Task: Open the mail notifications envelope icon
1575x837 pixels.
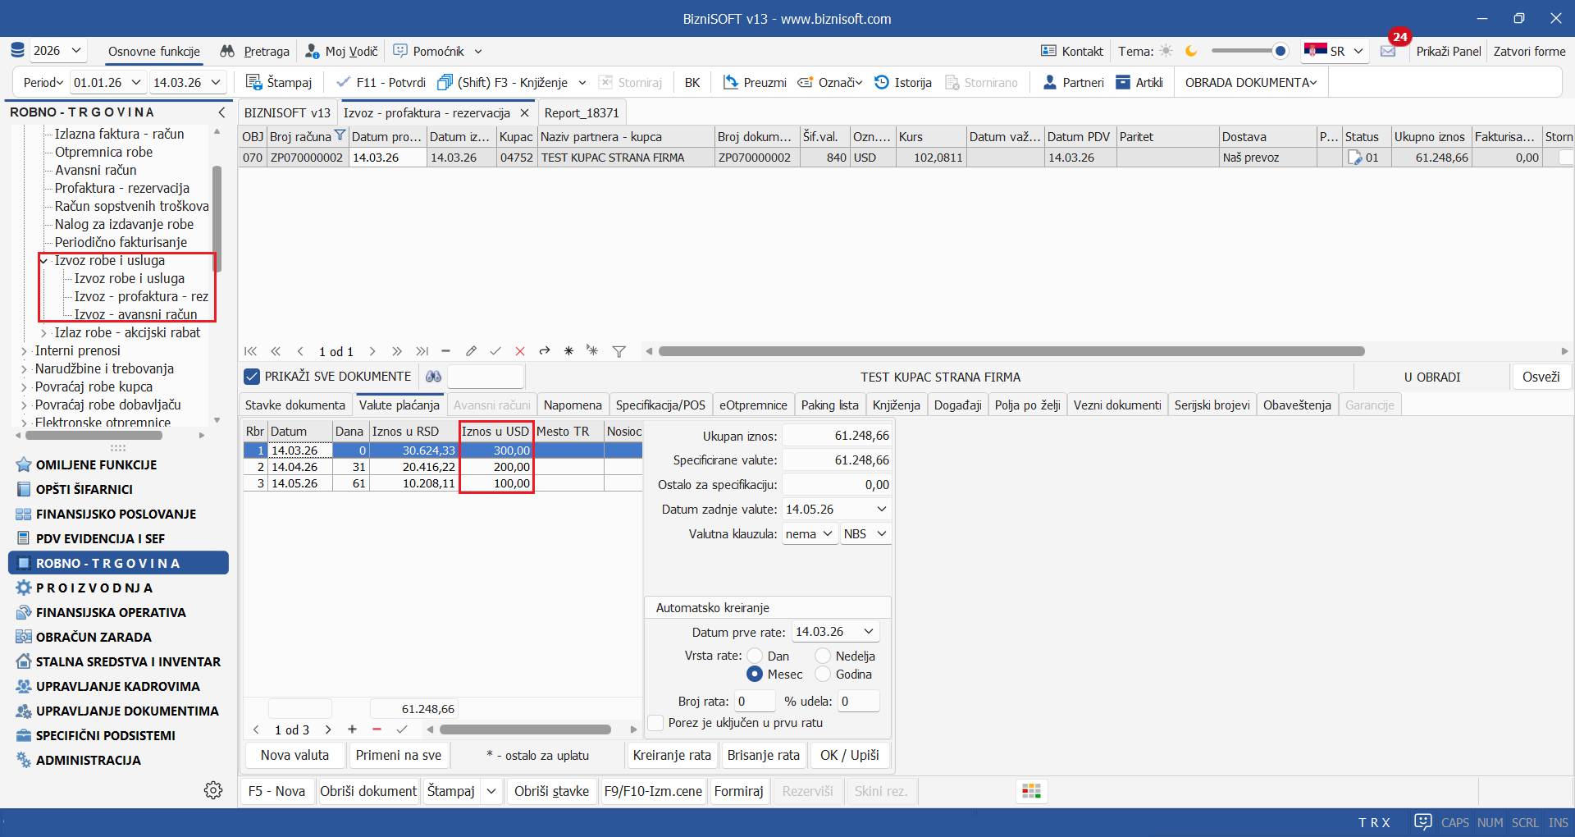Action: point(1388,51)
